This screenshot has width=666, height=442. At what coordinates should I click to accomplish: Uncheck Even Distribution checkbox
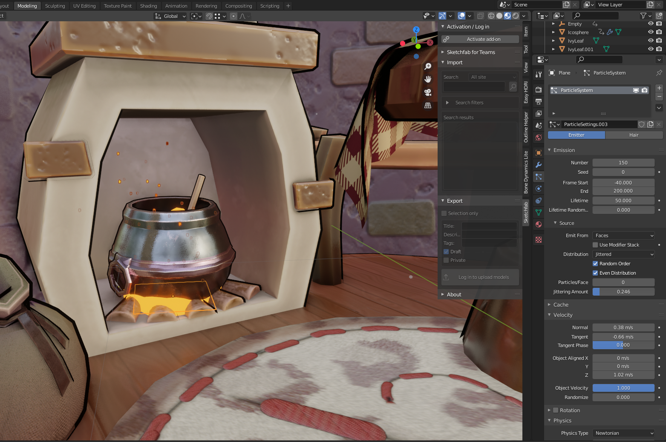pos(595,273)
